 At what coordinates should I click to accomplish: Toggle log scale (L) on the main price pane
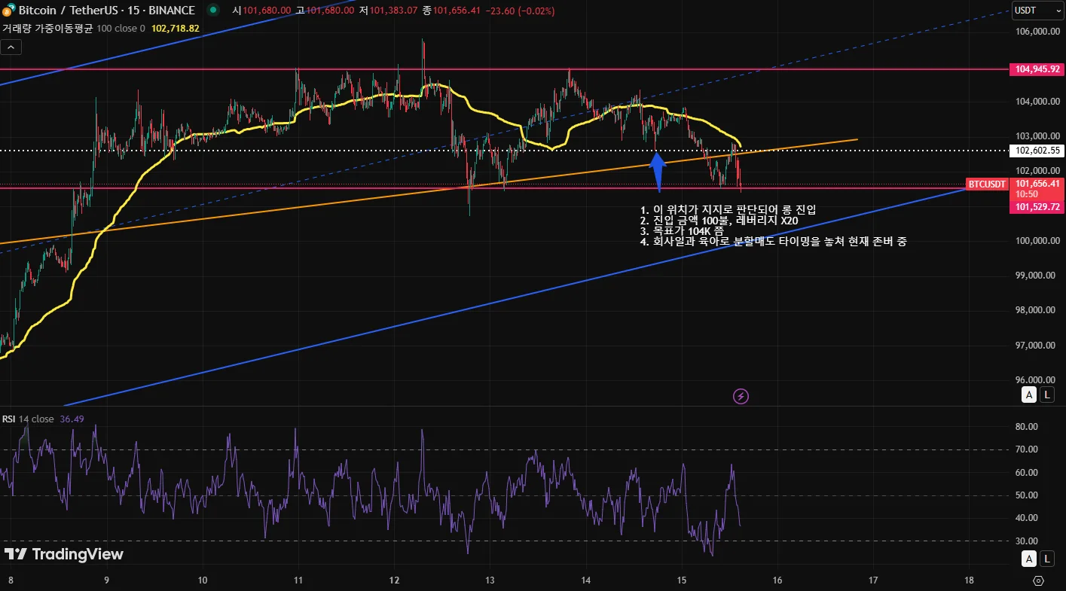[x=1047, y=395]
